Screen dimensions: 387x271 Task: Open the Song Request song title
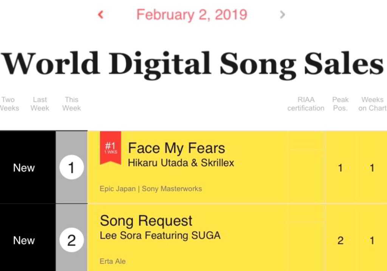click(146, 221)
